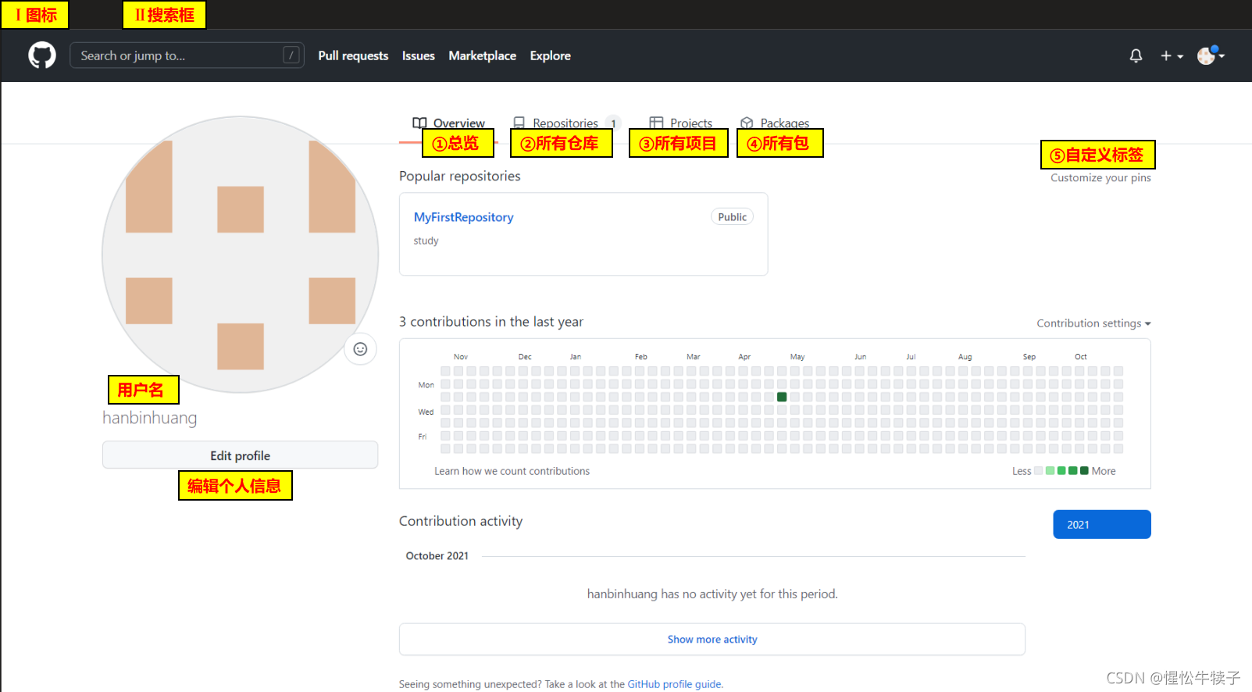
Task: Click the darkest green legend square
Action: pos(1084,471)
